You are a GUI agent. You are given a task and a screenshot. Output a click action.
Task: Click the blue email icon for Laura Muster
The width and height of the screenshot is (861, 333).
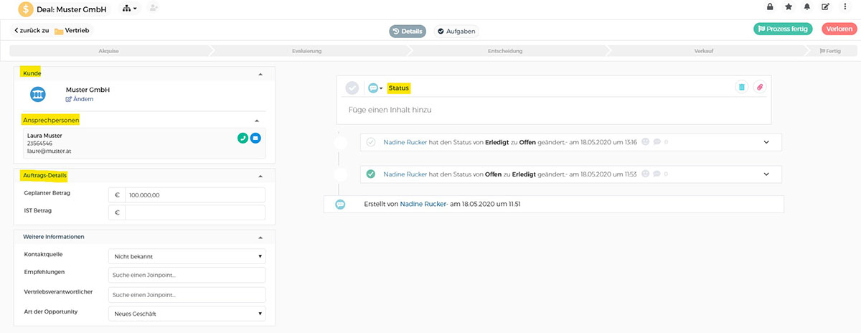coord(255,138)
